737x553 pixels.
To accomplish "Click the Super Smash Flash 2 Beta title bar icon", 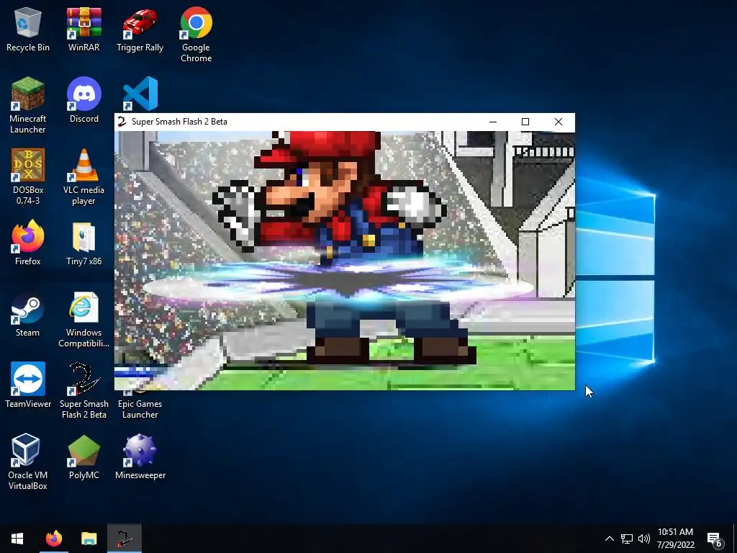I will (122, 122).
